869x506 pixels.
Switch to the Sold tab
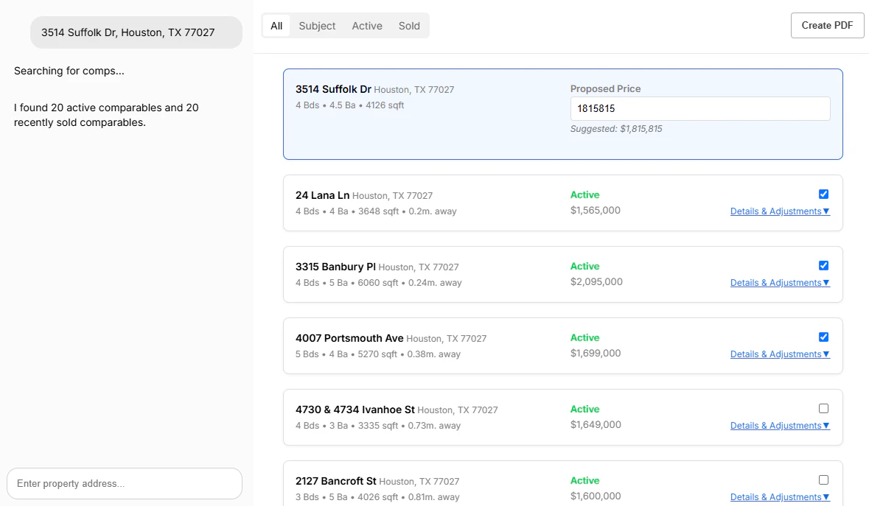pos(409,25)
